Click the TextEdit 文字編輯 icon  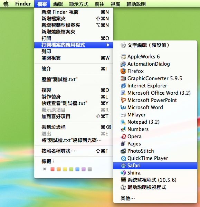click(123, 45)
